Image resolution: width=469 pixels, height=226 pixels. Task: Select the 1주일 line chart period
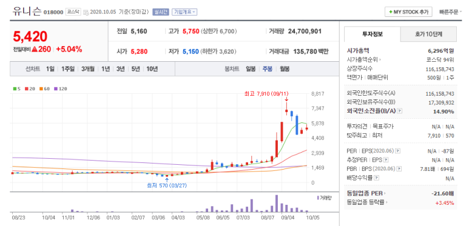pos(68,69)
